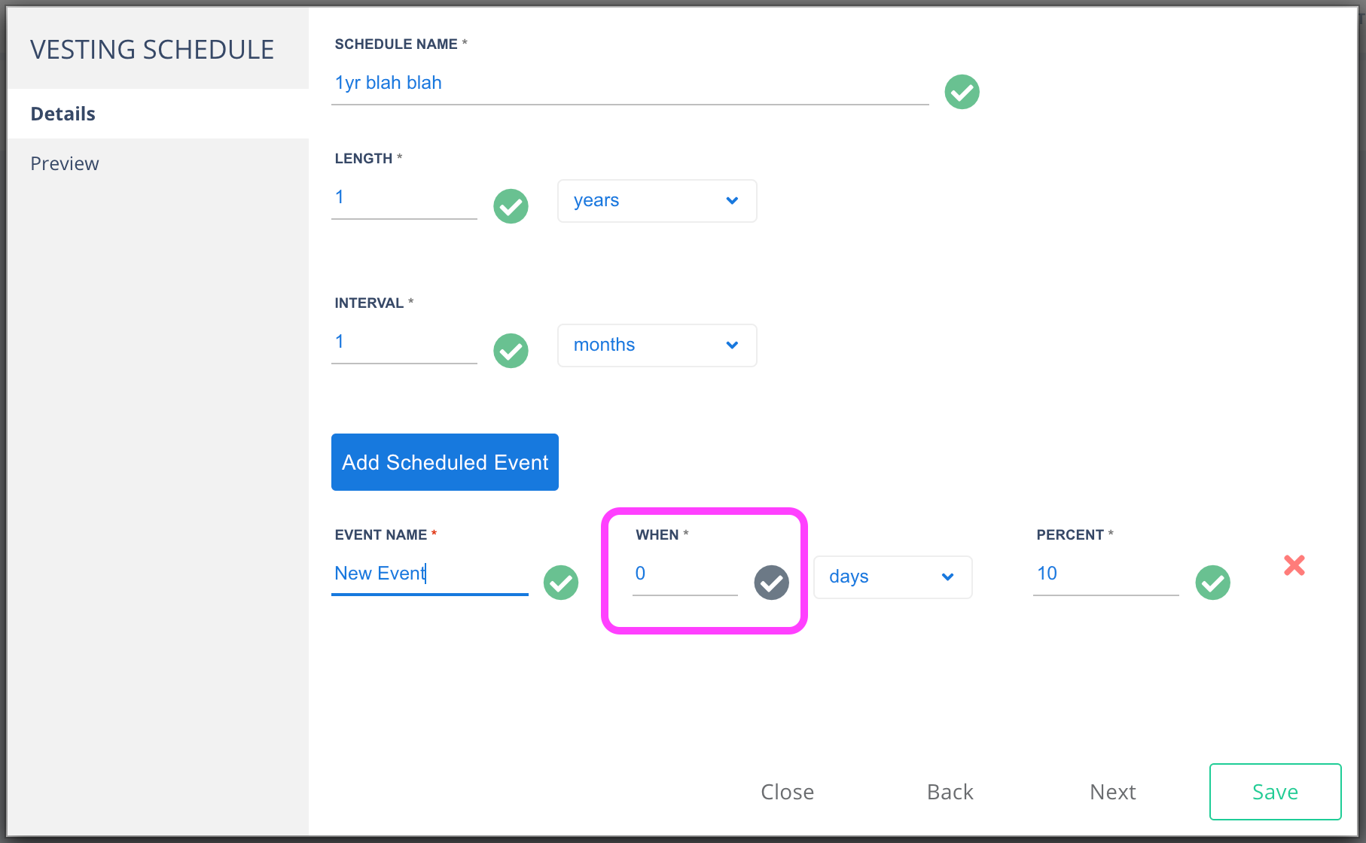
Task: Click the gray checkmark in the When field
Action: pyautogui.click(x=771, y=583)
